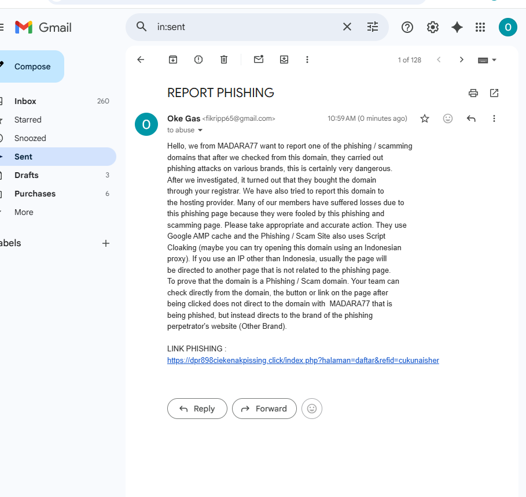Click the 10:59 AM timestamp
The height and width of the screenshot is (497, 526).
point(367,118)
